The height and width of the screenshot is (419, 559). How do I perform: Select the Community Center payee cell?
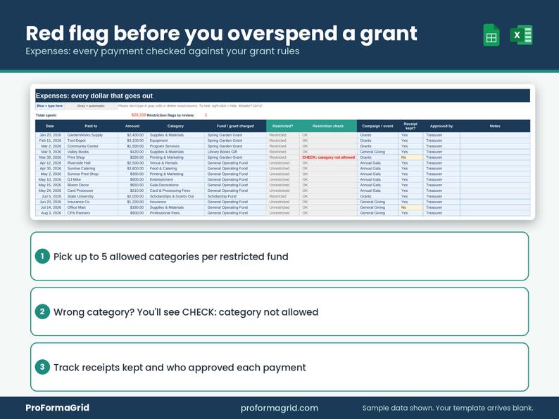(91, 146)
